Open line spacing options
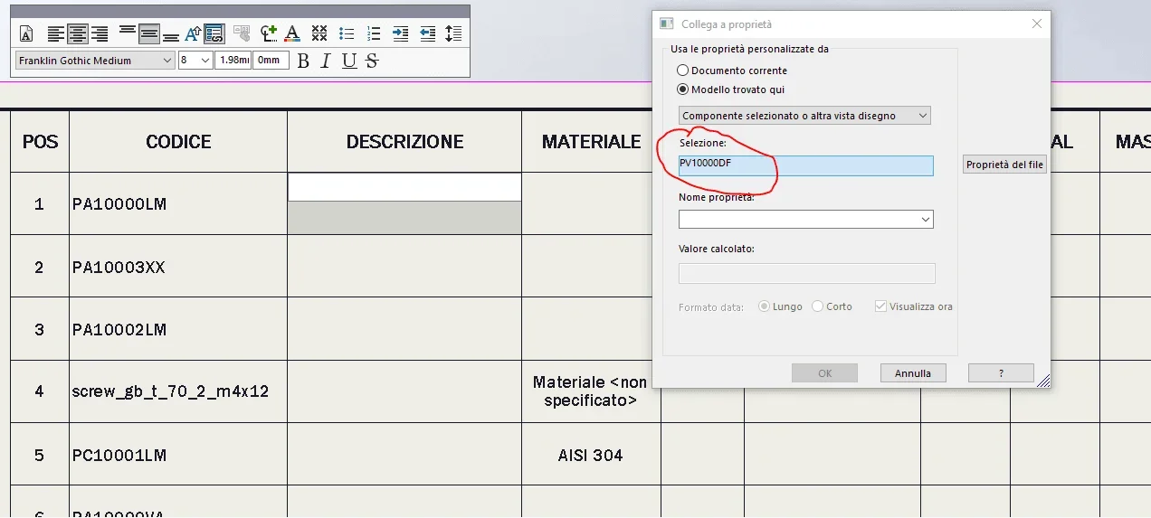This screenshot has width=1151, height=518. [x=454, y=34]
